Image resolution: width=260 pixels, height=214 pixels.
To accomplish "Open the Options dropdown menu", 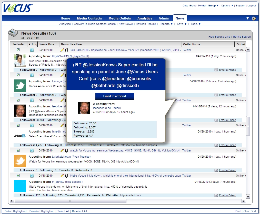I will pos(227,5).
